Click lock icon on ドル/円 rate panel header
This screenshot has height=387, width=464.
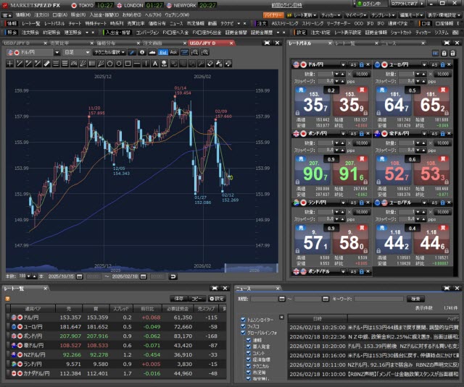pos(361,64)
